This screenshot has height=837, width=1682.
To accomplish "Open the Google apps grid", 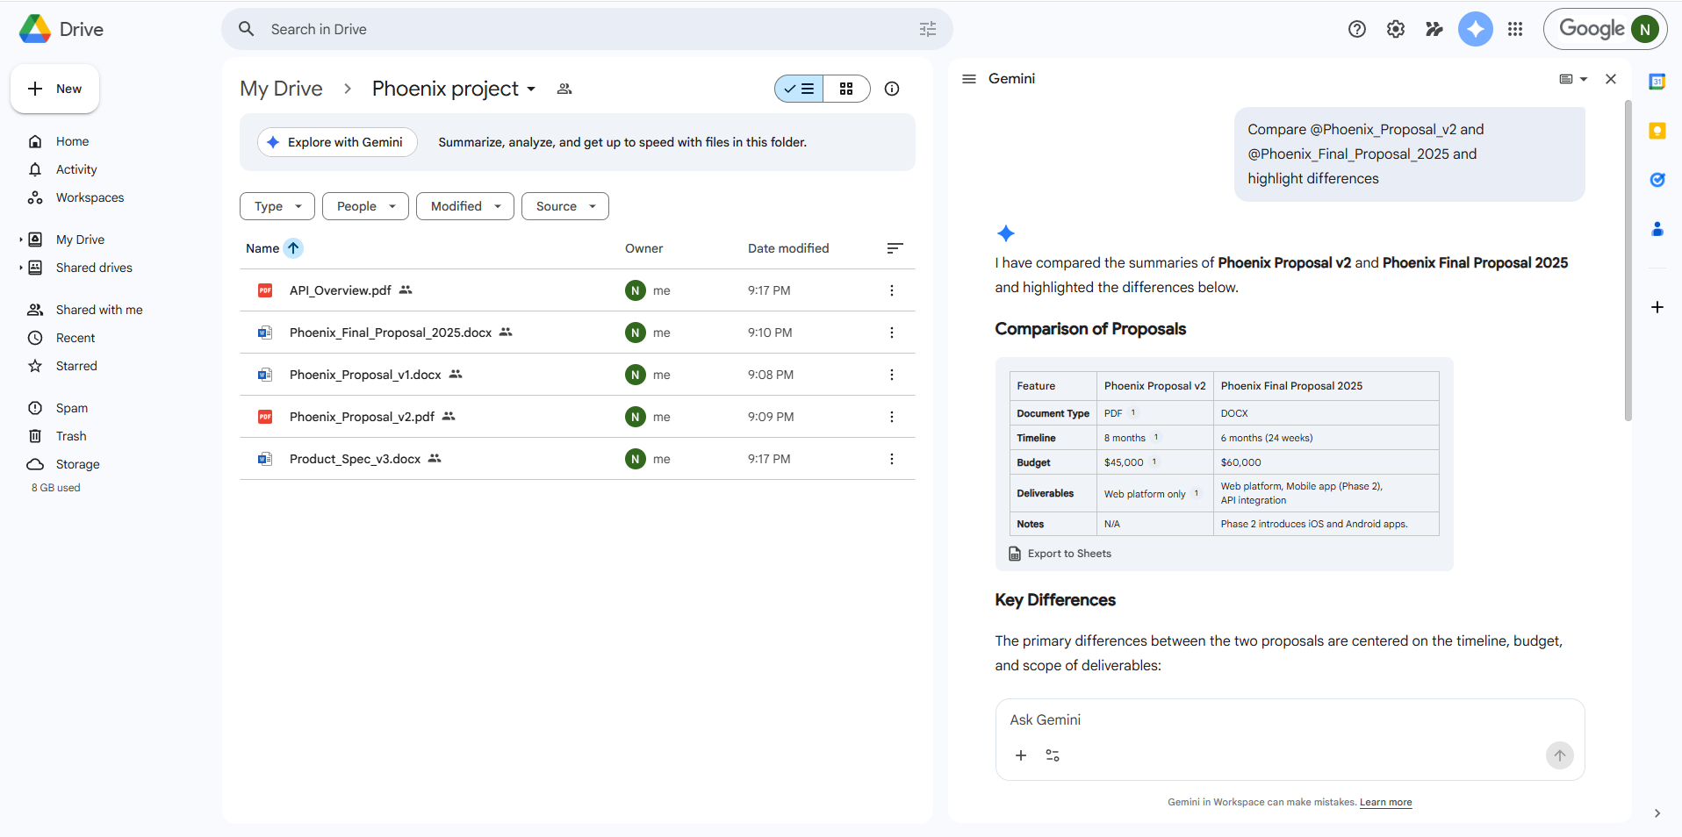I will click(x=1515, y=29).
